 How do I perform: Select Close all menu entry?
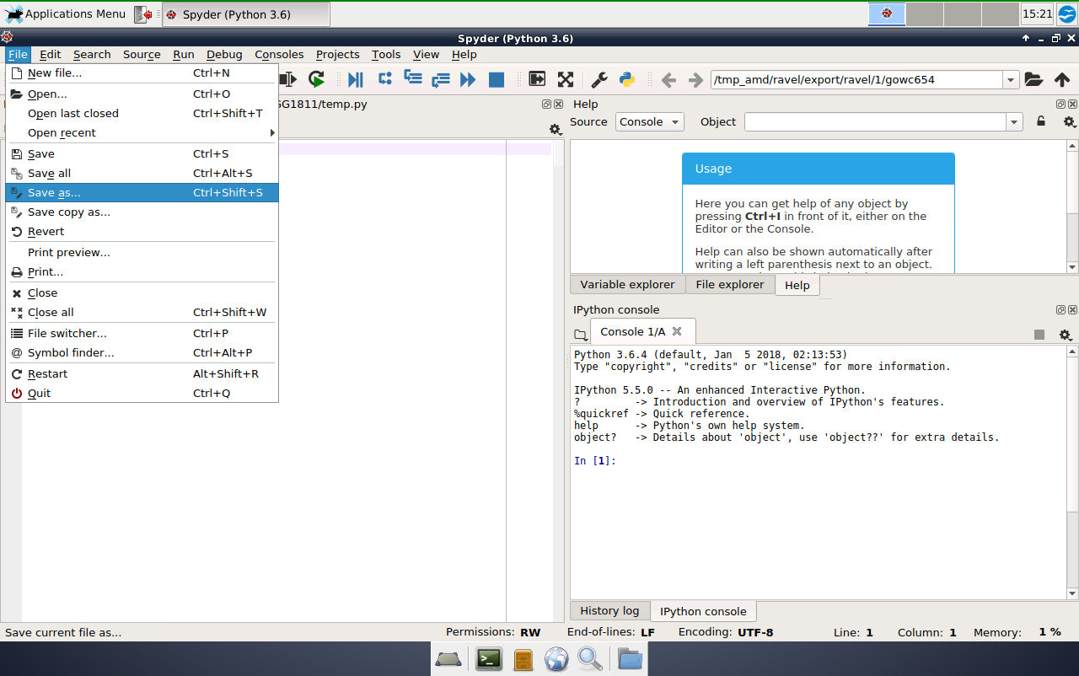(x=142, y=312)
